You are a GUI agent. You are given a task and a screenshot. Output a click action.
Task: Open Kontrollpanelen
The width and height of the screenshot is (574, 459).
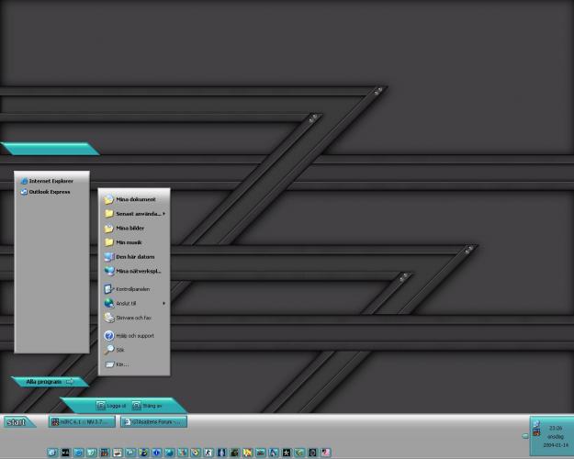pos(132,288)
